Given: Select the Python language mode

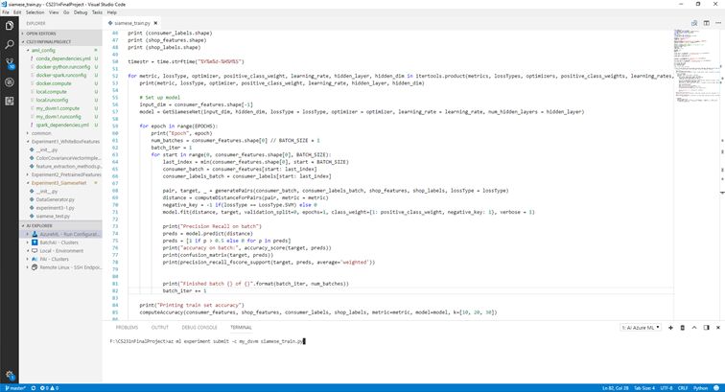Looking at the screenshot, I should [x=700, y=388].
